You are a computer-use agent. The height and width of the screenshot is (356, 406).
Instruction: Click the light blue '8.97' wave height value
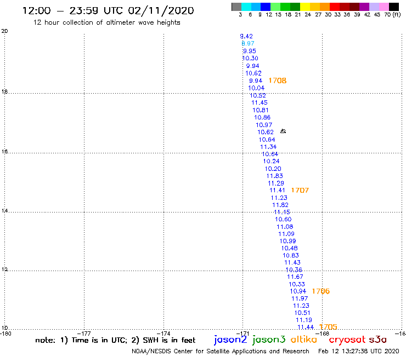(x=248, y=43)
